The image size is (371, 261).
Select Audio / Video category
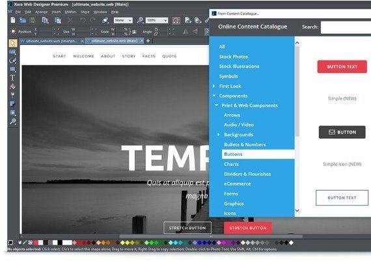pyautogui.click(x=239, y=124)
